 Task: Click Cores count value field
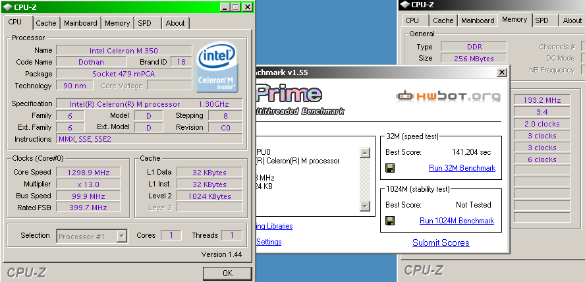(171, 235)
